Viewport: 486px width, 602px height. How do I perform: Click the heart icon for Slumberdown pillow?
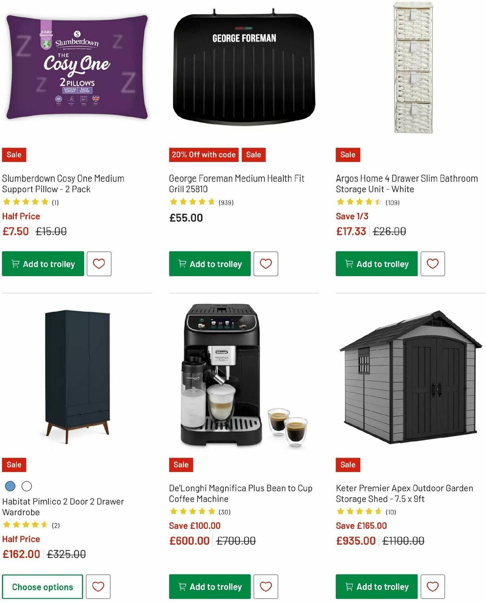tap(98, 264)
